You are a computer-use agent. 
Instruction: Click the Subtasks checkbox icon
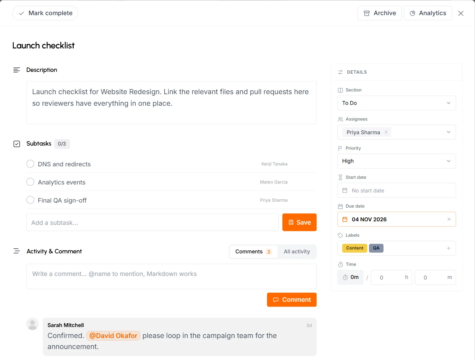17,144
